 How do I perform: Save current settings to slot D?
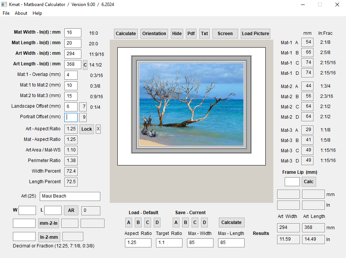point(204,222)
